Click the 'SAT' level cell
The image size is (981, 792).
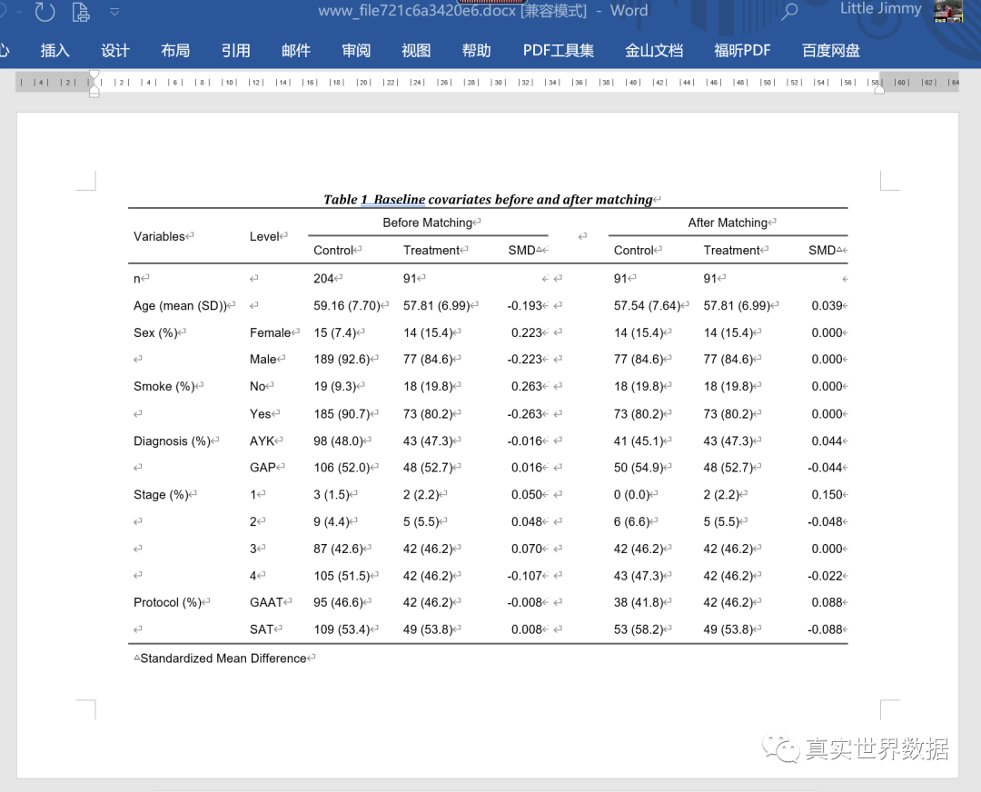[x=262, y=629]
